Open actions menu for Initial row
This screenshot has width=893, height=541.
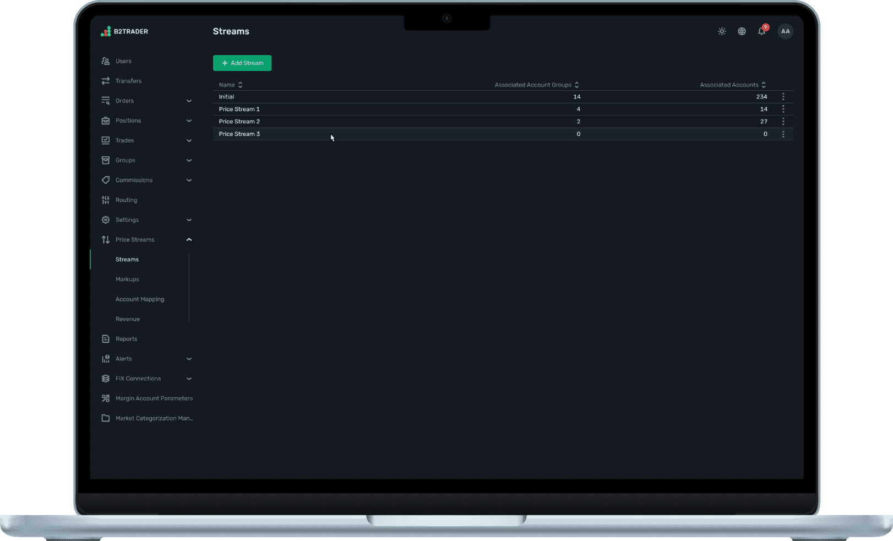tap(783, 96)
